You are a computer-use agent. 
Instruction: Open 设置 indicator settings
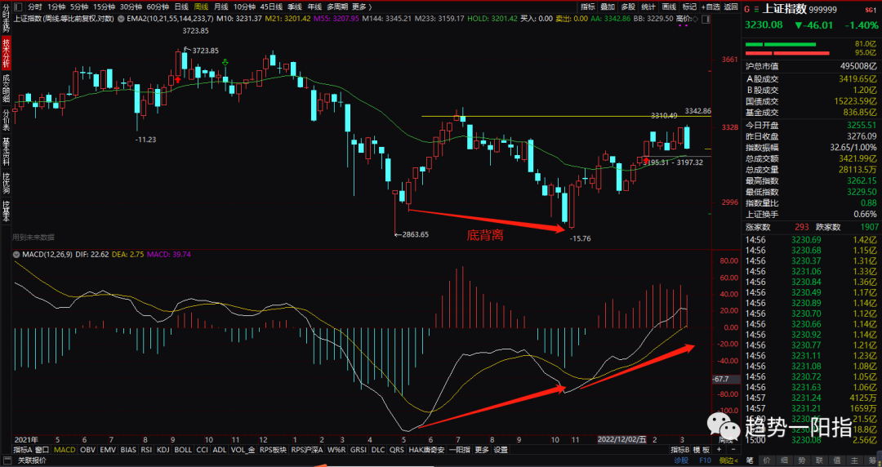(501, 450)
